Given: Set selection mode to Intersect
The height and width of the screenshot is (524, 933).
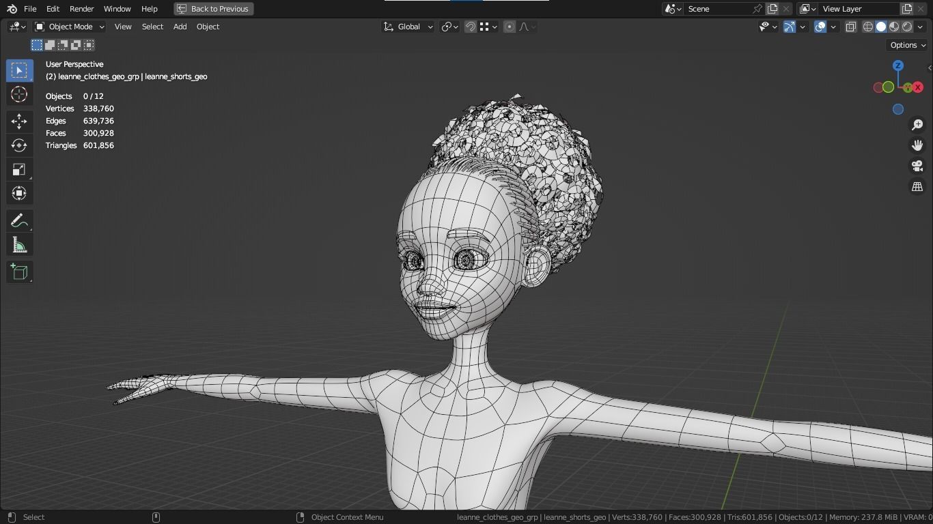Looking at the screenshot, I should click(x=89, y=45).
